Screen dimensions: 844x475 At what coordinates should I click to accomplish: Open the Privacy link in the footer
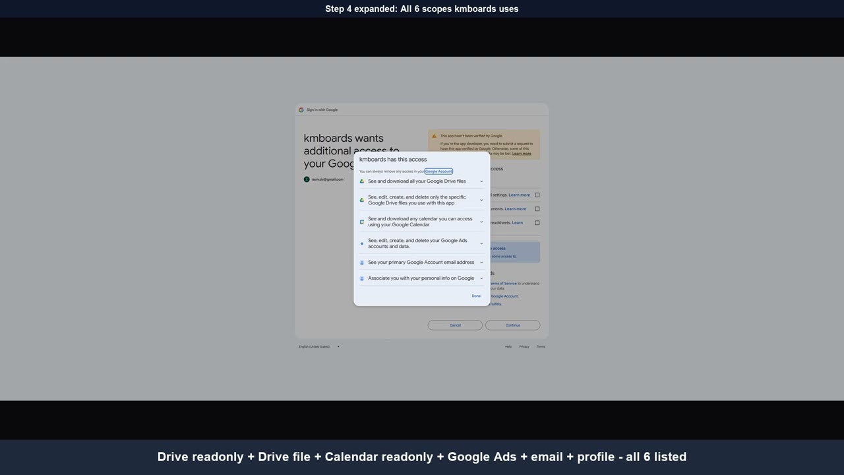click(524, 346)
